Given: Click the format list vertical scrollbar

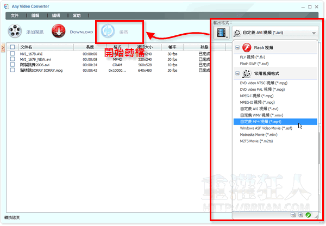Looking at the screenshot, I should (319, 148).
